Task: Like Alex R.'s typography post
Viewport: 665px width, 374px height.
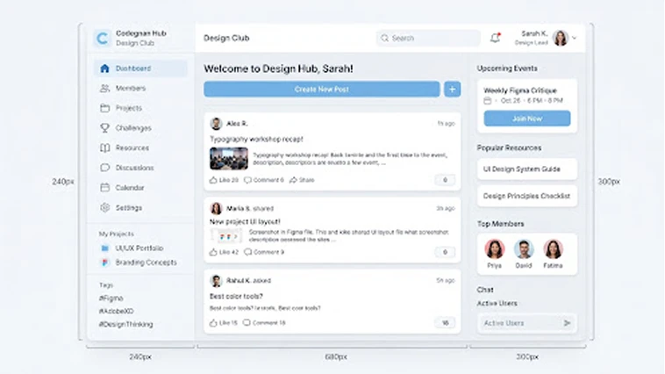Action: [224, 180]
